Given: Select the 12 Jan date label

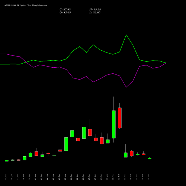Looking at the screenshot, I should 35,177.
